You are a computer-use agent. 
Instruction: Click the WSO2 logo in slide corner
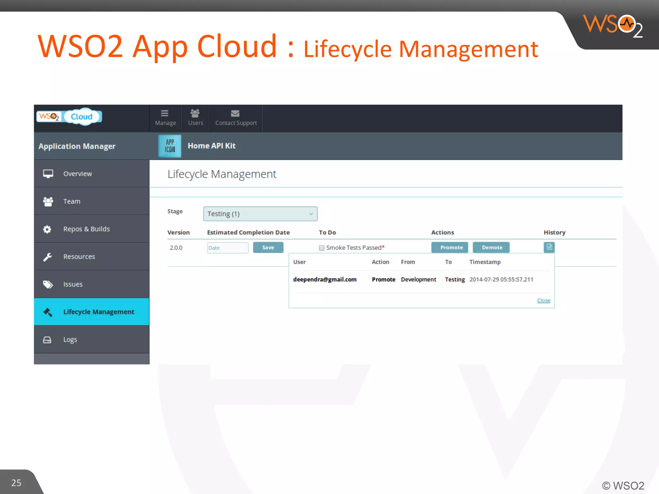click(613, 26)
